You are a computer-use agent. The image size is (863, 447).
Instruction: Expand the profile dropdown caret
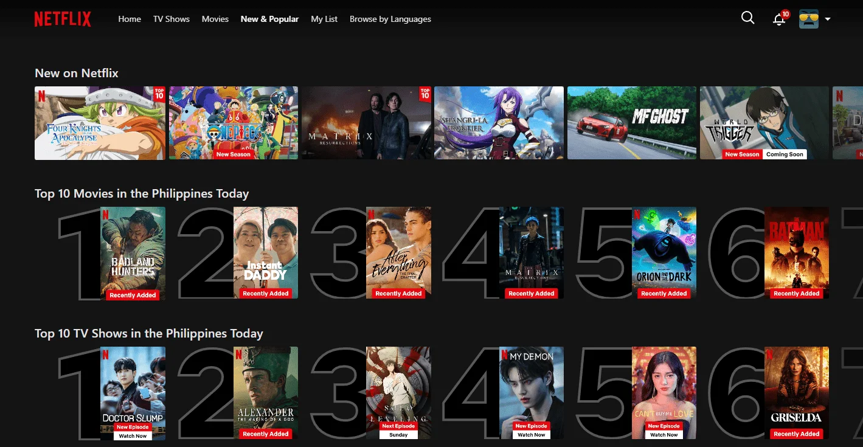[828, 19]
